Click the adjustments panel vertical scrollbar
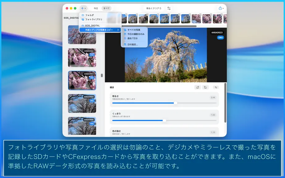The height and width of the screenshot is (178, 285). (225, 103)
